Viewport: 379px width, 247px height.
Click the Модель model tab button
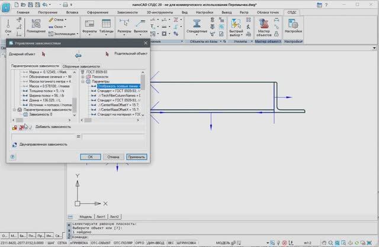coord(85,217)
